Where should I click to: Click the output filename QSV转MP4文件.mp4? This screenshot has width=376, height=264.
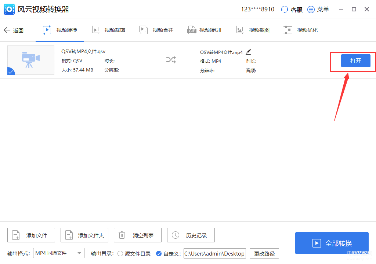221,52
